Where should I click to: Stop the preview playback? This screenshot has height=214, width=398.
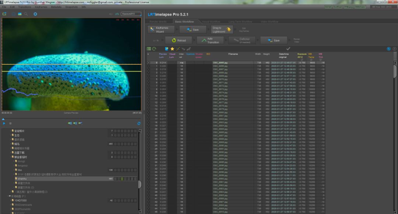coord(10,123)
